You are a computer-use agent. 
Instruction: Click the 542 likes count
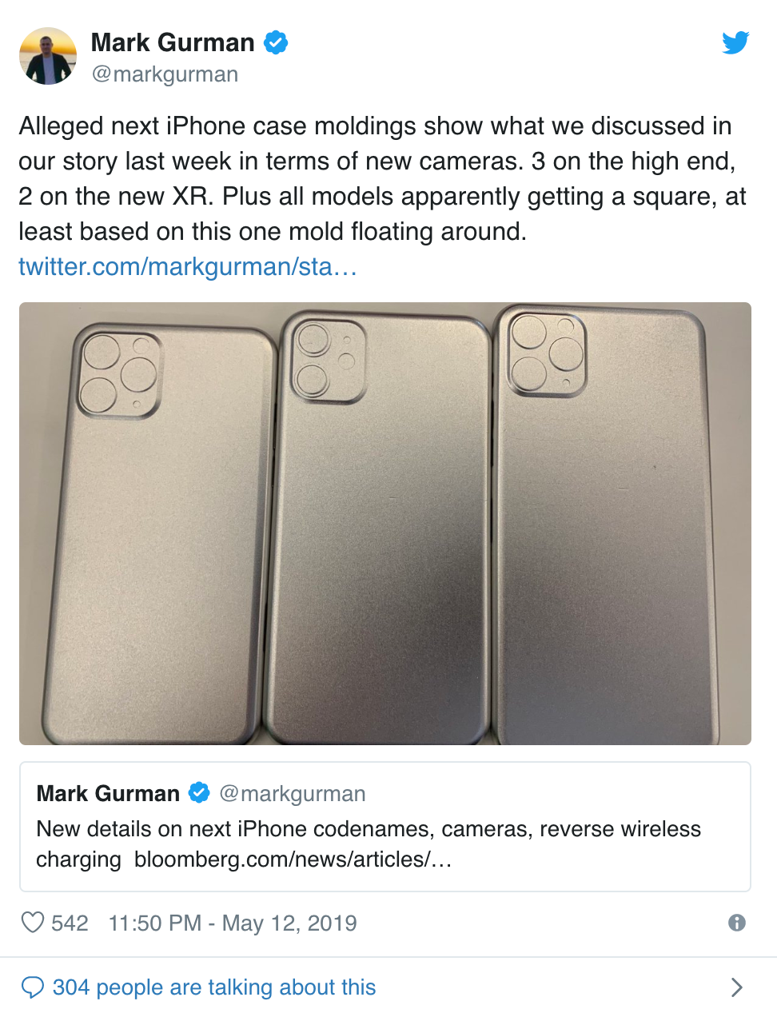click(x=70, y=923)
